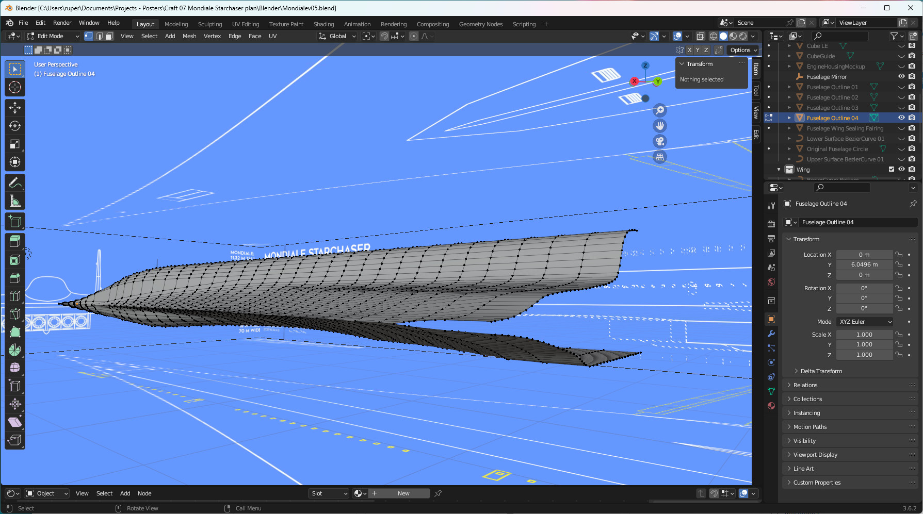923x514 pixels.
Task: Click the Pan view hand gizmo
Action: point(660,126)
